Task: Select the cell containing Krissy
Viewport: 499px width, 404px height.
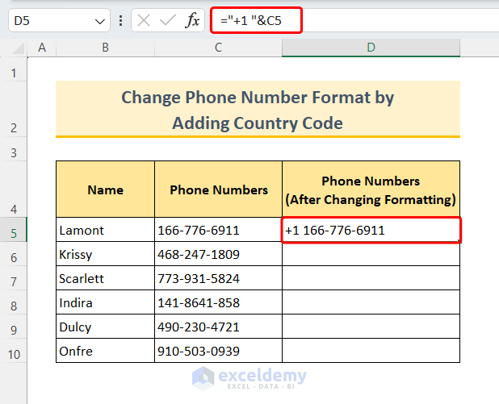Action: click(105, 254)
